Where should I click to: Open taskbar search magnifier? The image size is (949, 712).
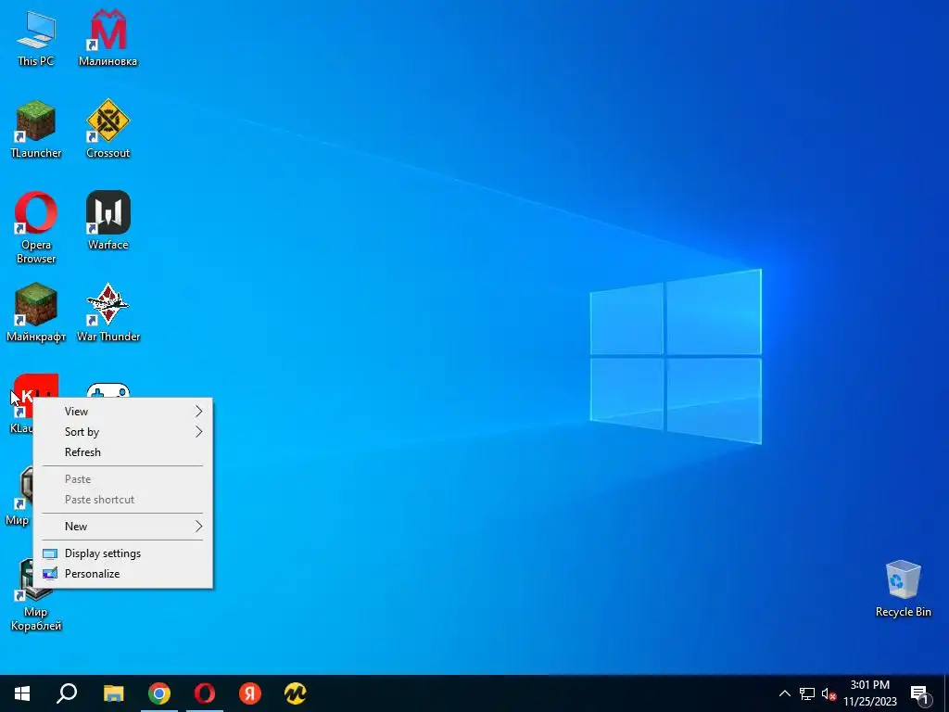coord(67,693)
